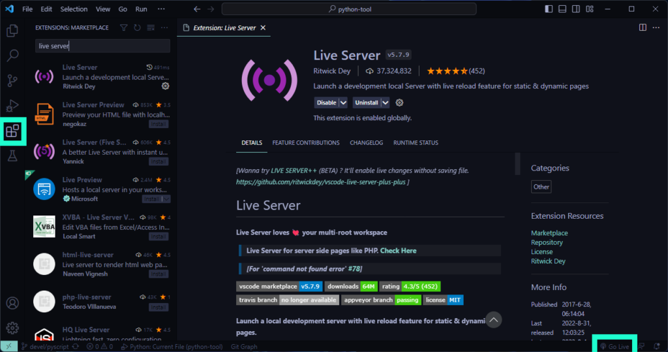Image resolution: width=668 pixels, height=352 pixels.
Task: Click the Accounts icon in activity bar
Action: 12,303
